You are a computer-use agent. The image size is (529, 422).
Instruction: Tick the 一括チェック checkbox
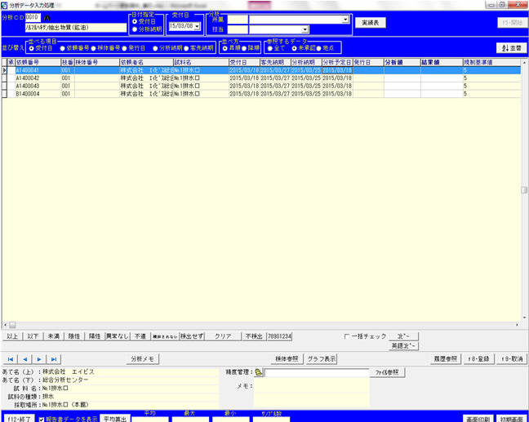point(347,336)
